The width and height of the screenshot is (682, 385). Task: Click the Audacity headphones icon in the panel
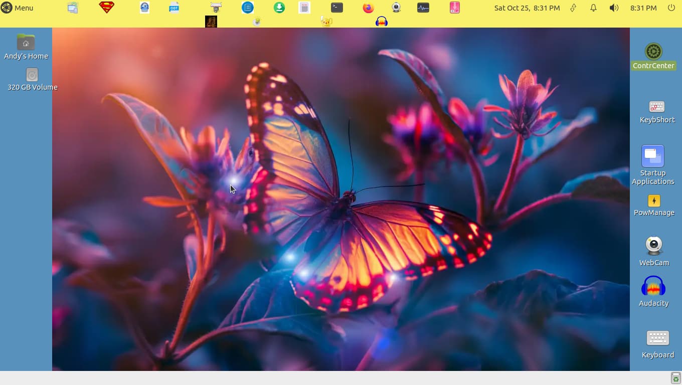point(382,22)
